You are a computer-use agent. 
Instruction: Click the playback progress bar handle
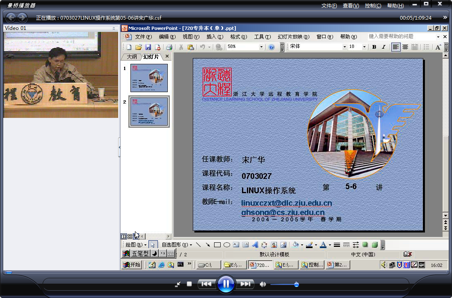coord(9,272)
